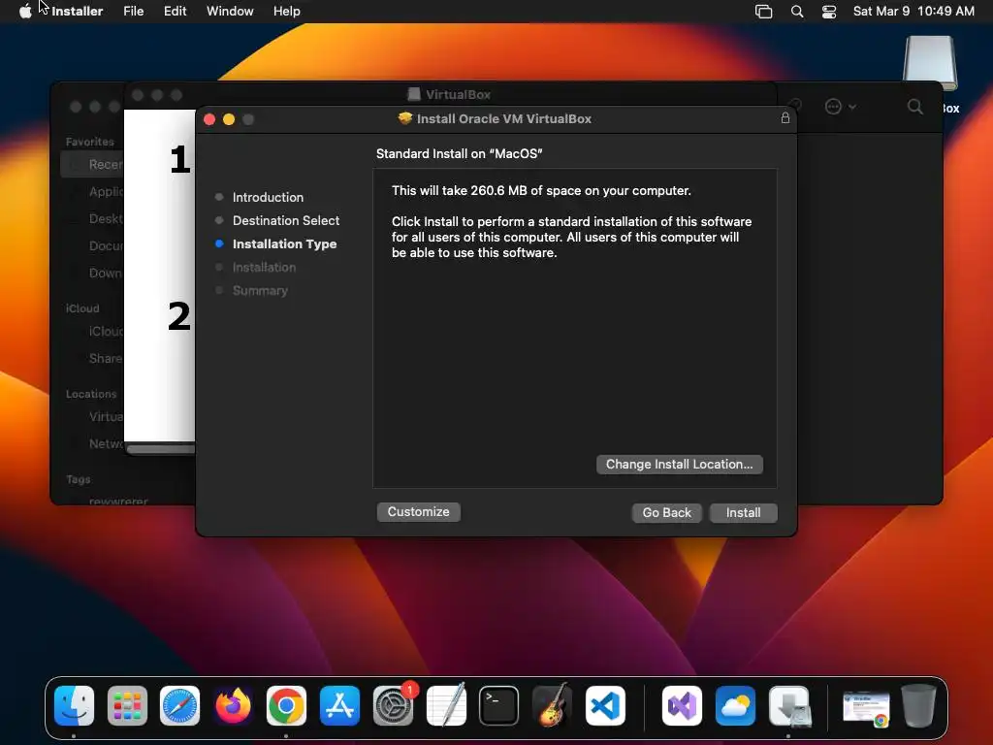Open TextEdit from the Dock

(x=446, y=706)
